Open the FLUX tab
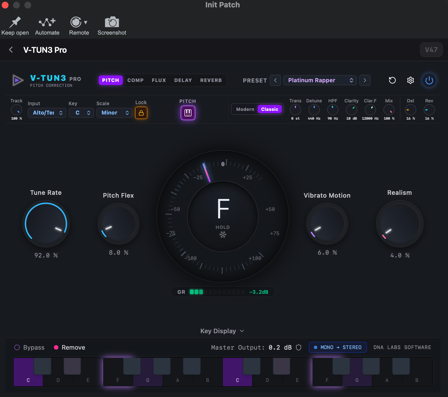This screenshot has height=397, width=448. point(159,80)
